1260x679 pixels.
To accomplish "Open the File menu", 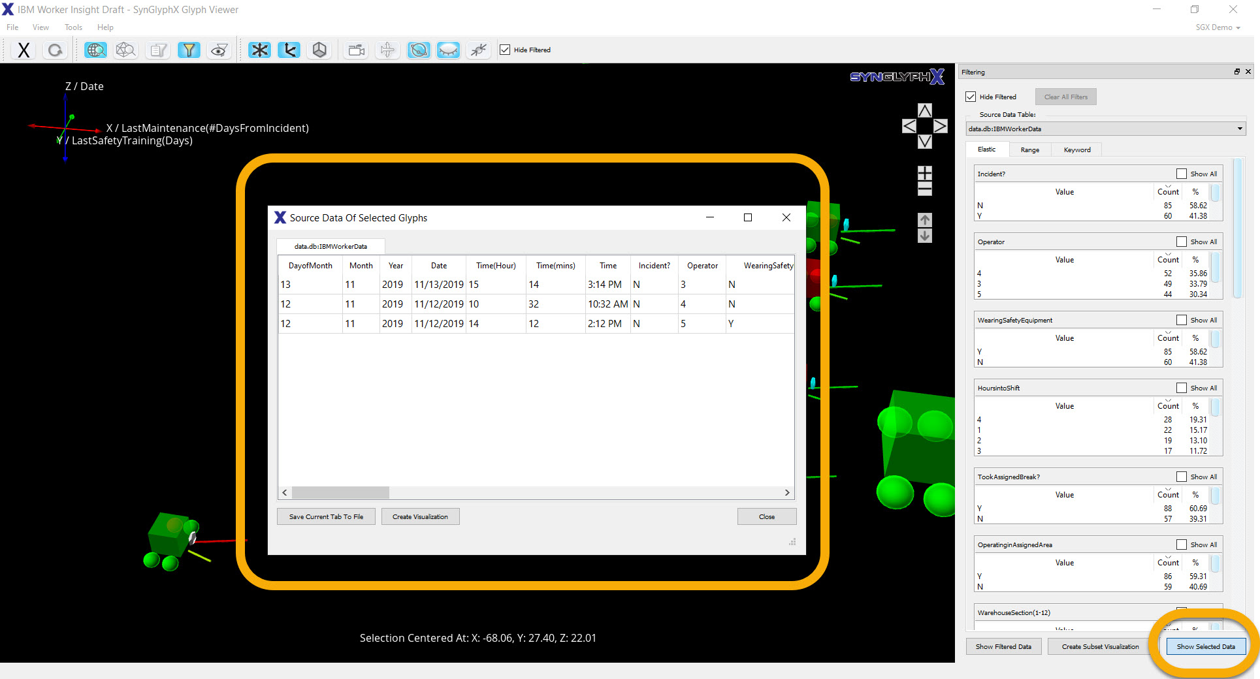I will [x=12, y=27].
